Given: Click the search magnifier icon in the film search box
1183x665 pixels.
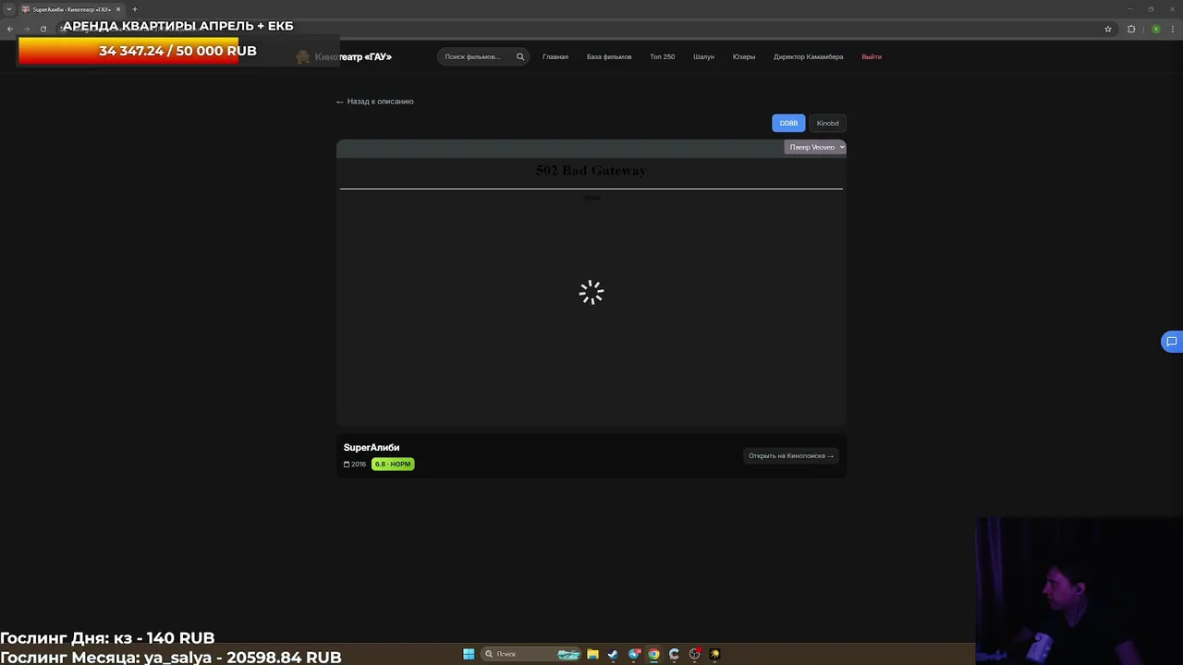Looking at the screenshot, I should pyautogui.click(x=520, y=56).
